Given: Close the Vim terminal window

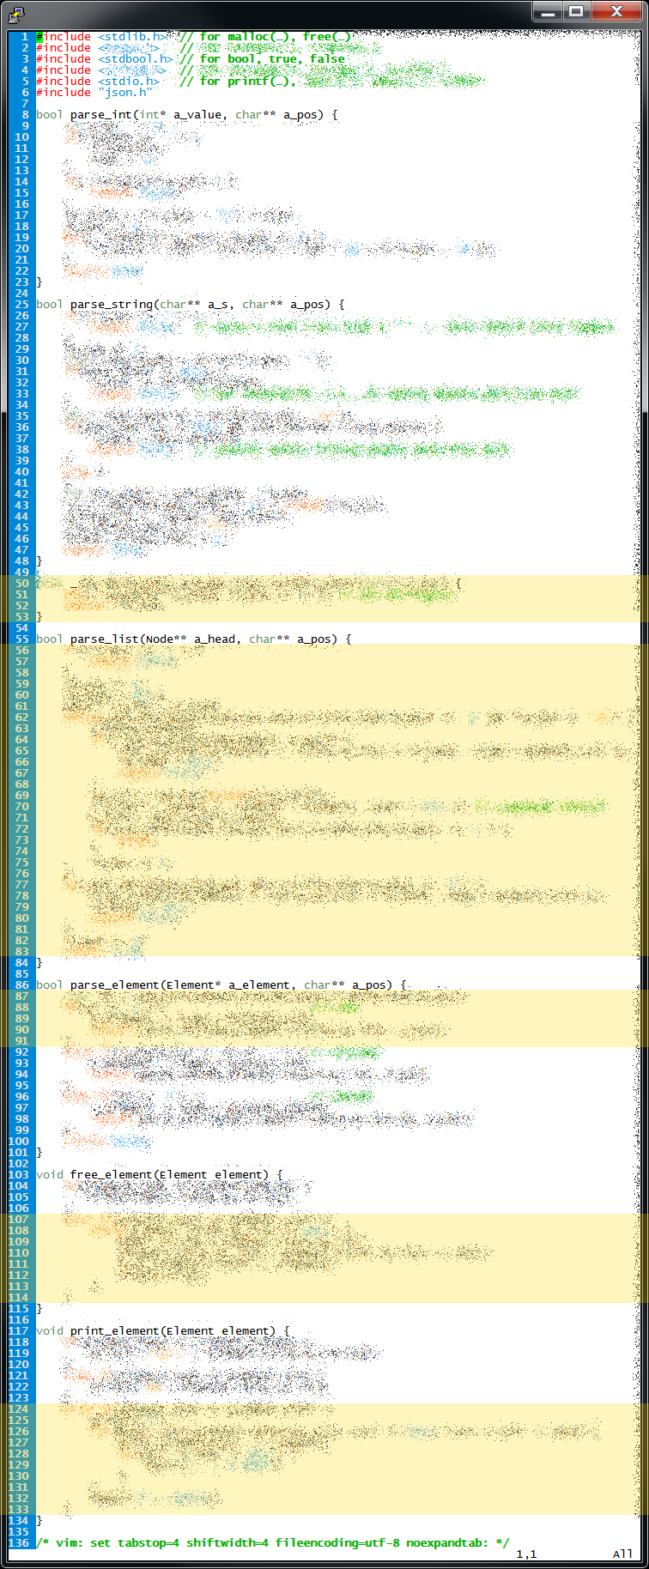Looking at the screenshot, I should pos(616,11).
